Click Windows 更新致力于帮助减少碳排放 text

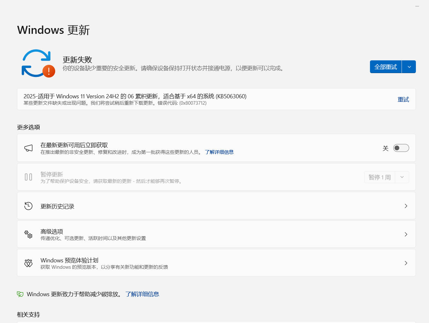(x=75, y=294)
